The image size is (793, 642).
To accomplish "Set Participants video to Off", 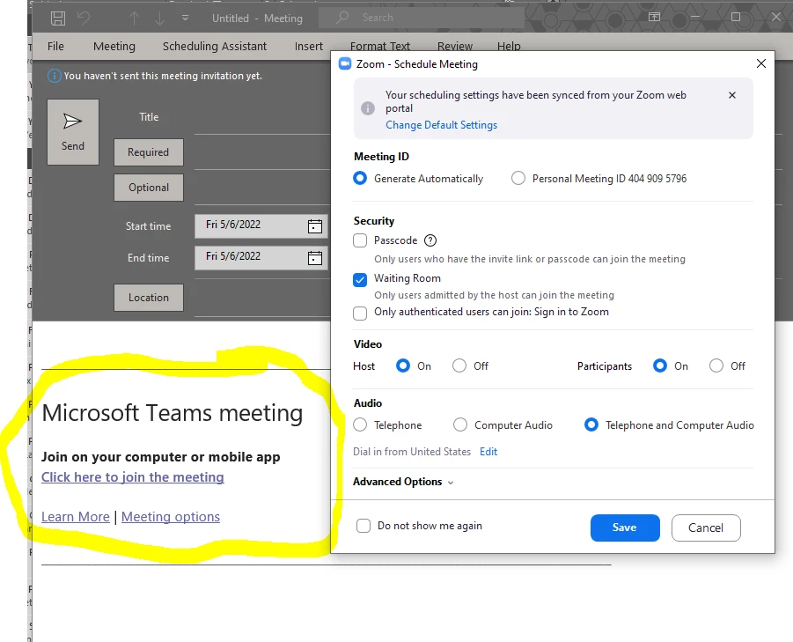I will [716, 365].
